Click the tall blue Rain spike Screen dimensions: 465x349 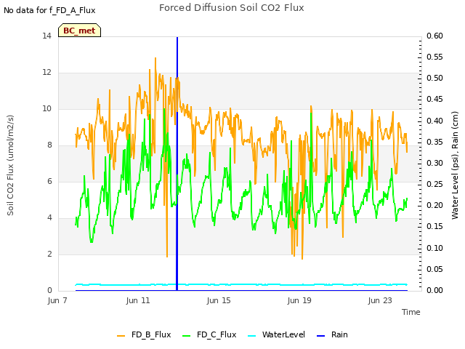pyautogui.click(x=177, y=164)
